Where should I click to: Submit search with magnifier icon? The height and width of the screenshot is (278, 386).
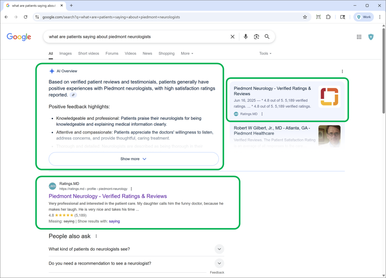point(267,37)
